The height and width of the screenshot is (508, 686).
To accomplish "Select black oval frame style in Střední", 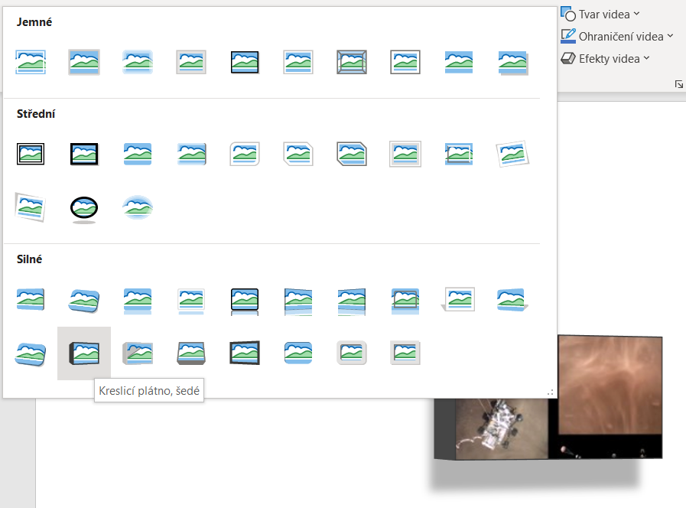I will (x=84, y=207).
